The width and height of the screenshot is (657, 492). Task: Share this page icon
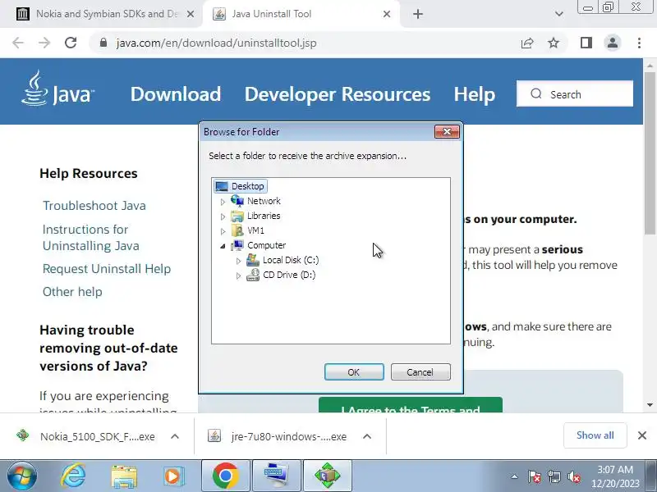527,43
